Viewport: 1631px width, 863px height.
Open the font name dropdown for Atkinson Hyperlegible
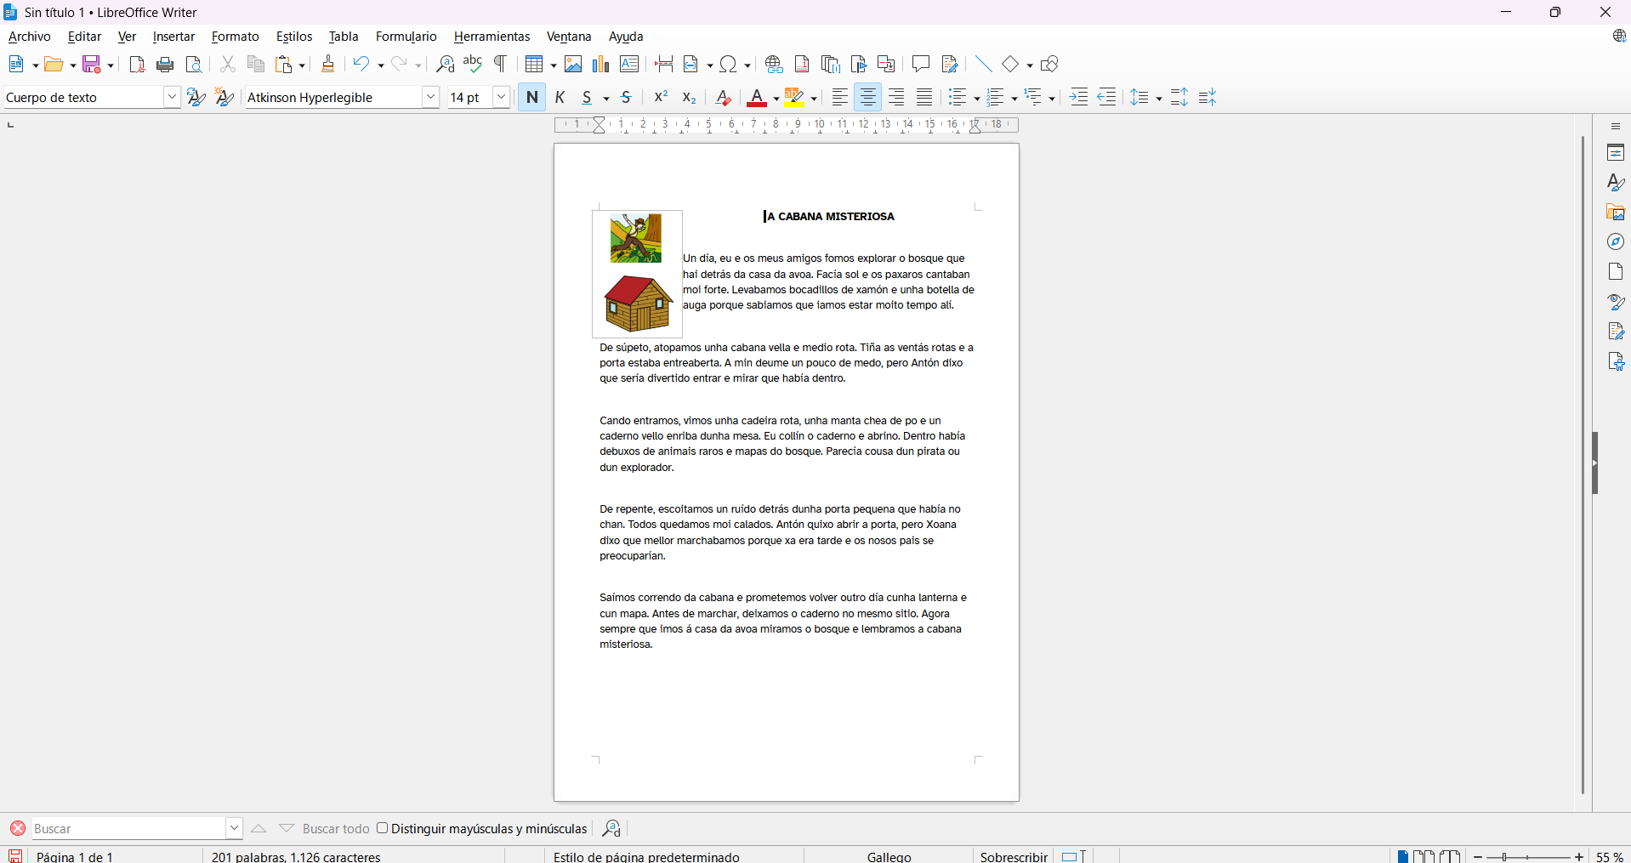coord(431,98)
